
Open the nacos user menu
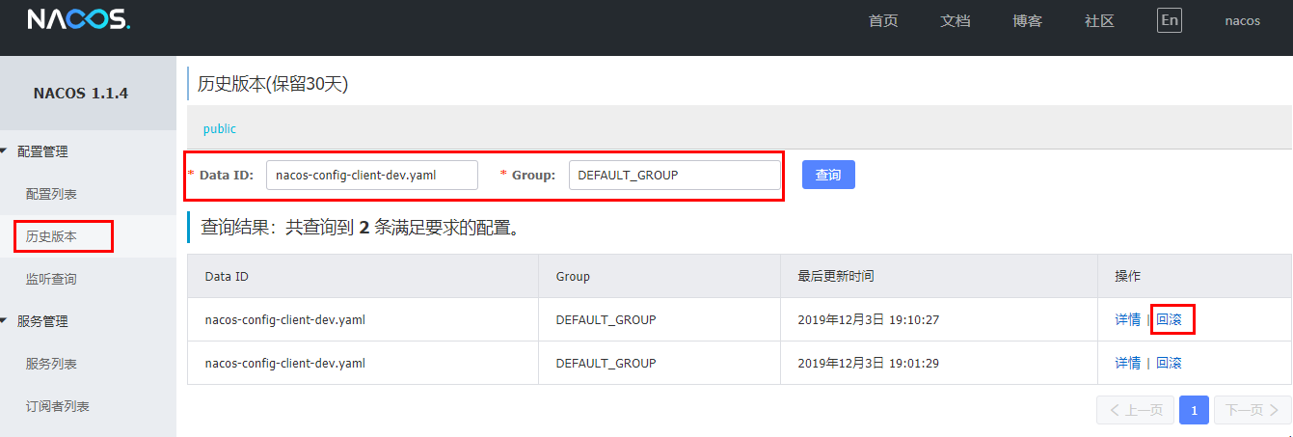tap(1243, 21)
